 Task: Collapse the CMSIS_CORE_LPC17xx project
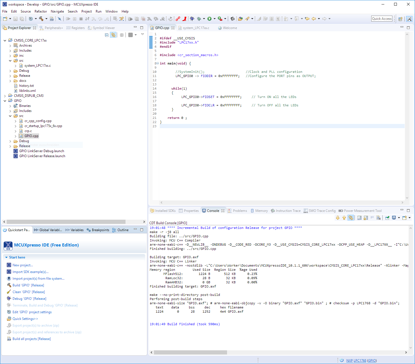tap(5, 40)
